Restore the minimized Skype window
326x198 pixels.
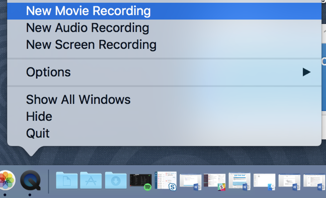click(x=165, y=181)
